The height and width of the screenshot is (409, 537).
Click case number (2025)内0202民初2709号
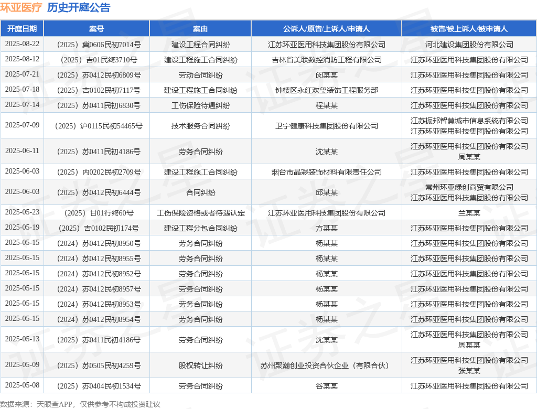pos(99,172)
